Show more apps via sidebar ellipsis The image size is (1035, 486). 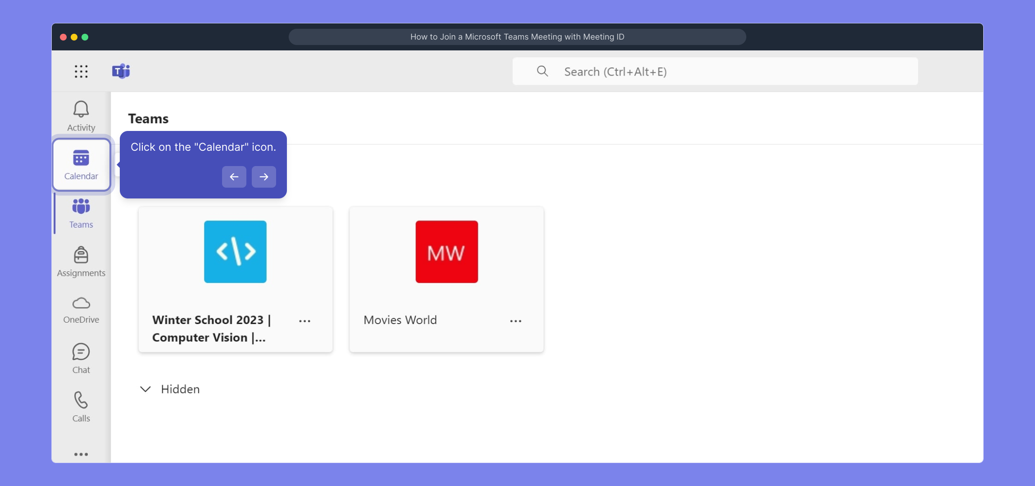pyautogui.click(x=81, y=454)
